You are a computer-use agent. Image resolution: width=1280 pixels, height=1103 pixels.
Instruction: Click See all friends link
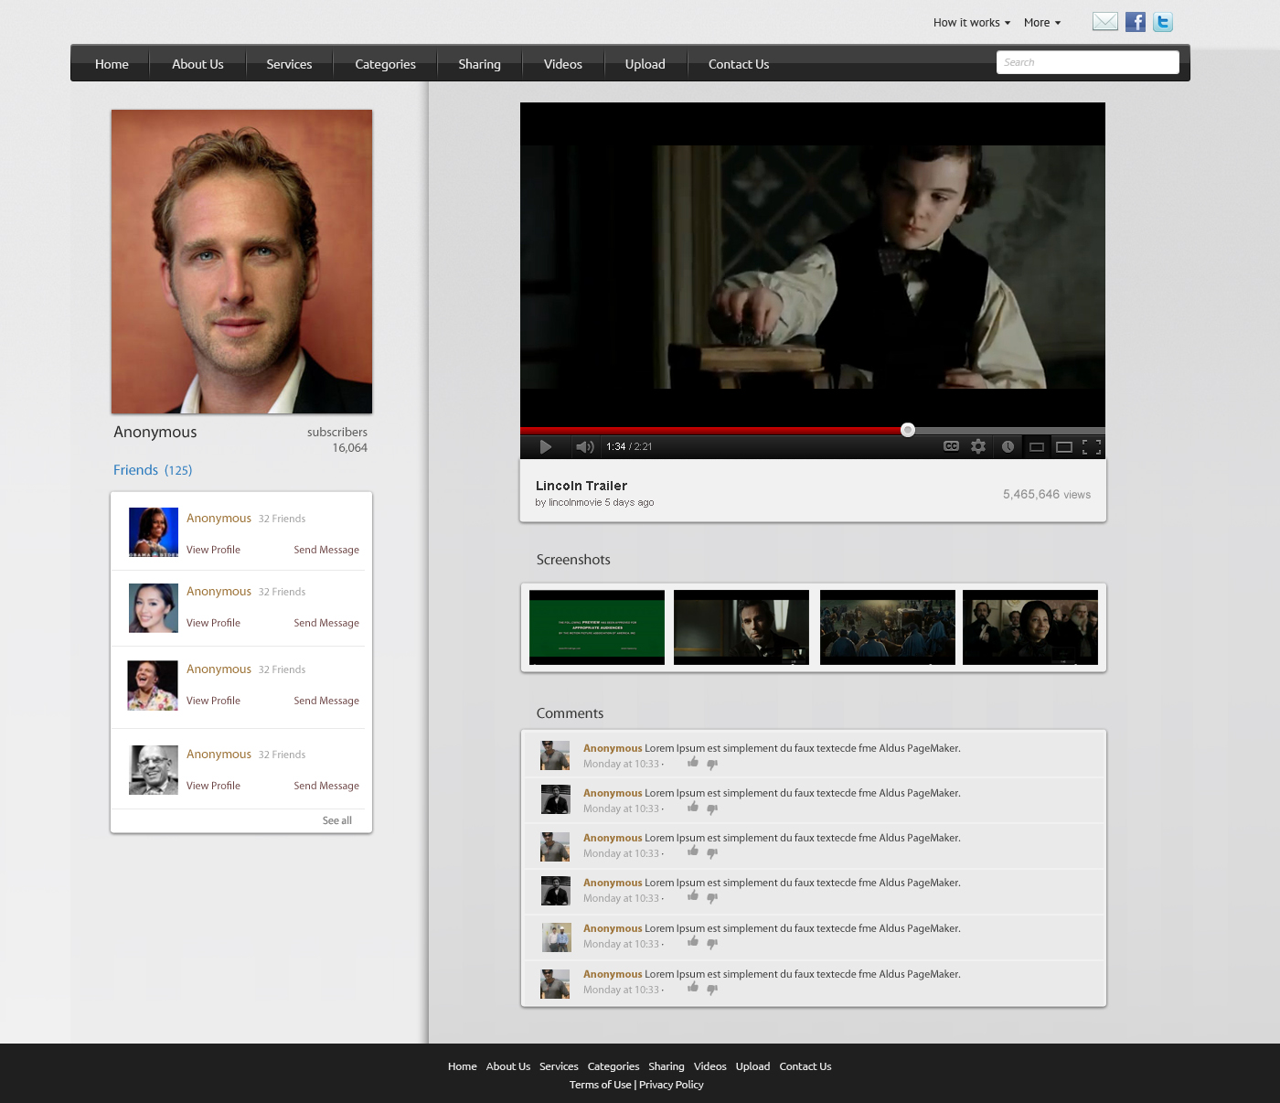coord(337,820)
